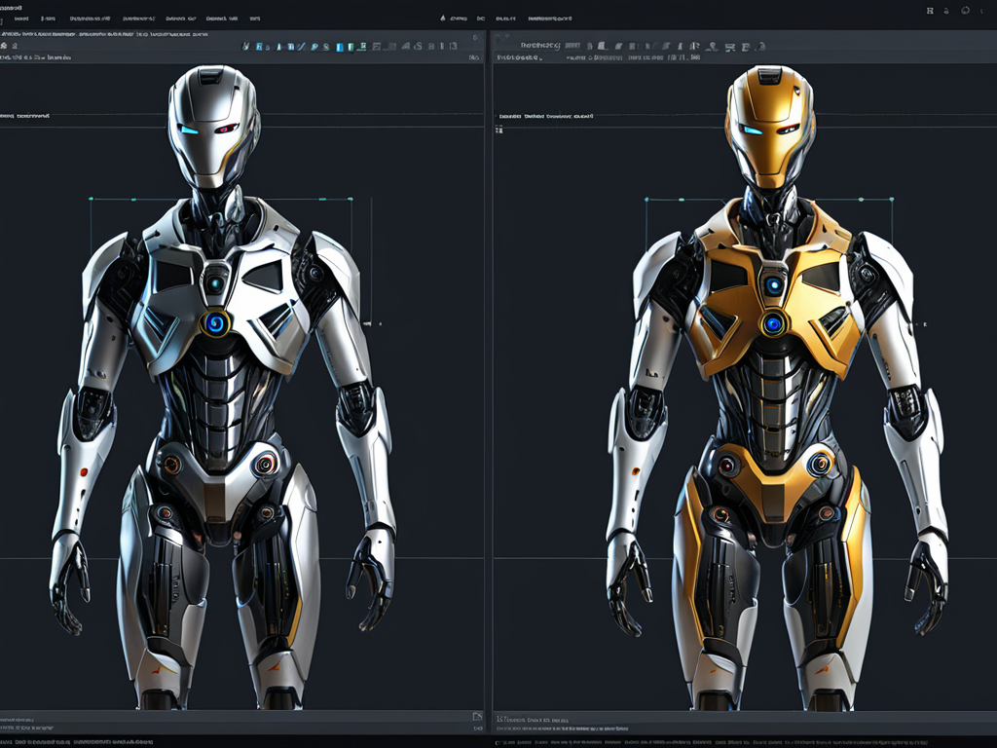Click the gold robot's glowing blue chest core
Screen dimensions: 997x748
(x=773, y=323)
